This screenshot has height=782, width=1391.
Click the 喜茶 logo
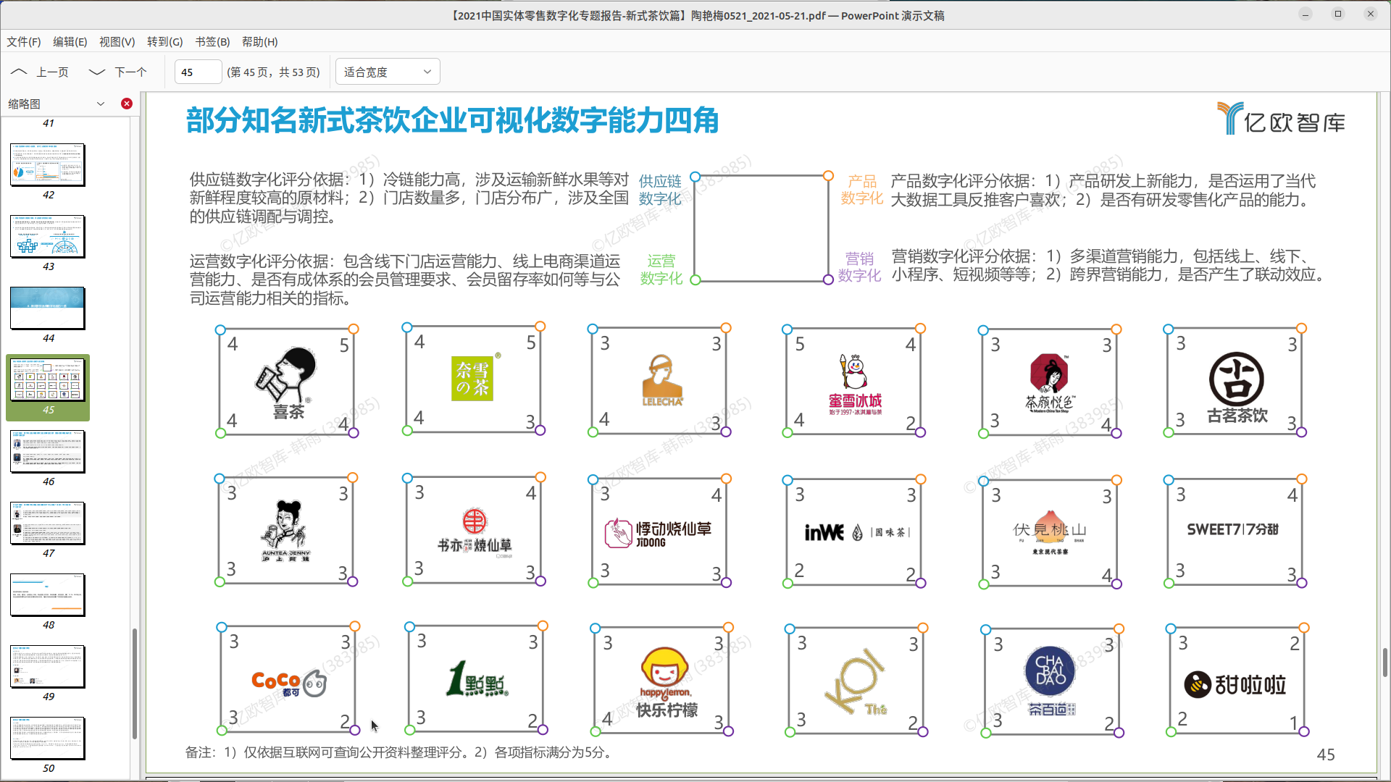[x=287, y=384]
